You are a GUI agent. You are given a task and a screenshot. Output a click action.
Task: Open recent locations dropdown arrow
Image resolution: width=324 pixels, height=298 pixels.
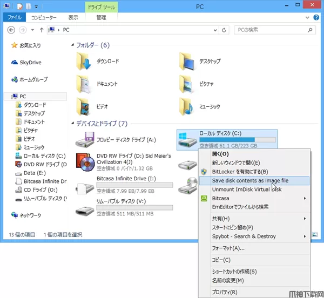pyautogui.click(x=32, y=30)
